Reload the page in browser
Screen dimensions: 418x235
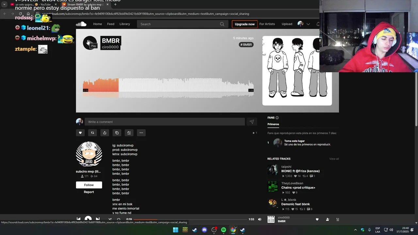[20, 14]
